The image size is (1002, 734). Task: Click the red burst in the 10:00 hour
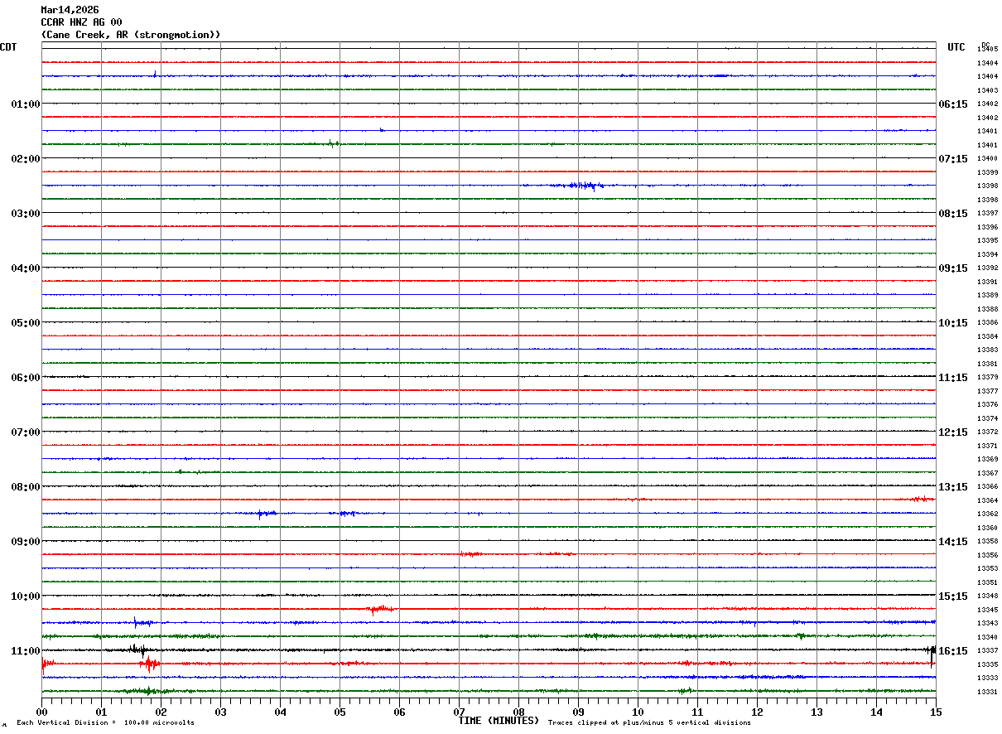pos(380,610)
